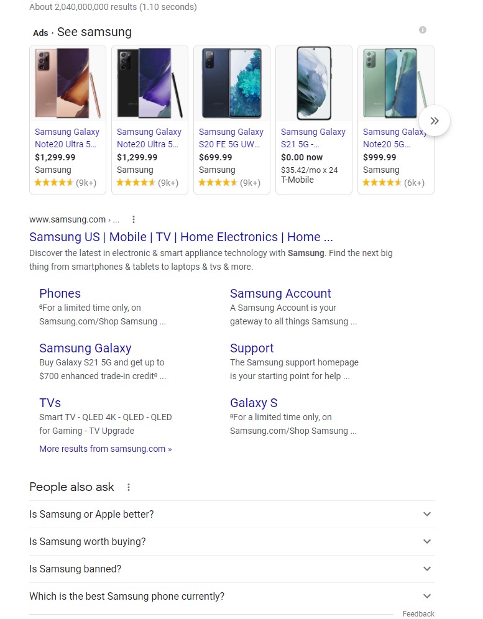Open the Samsung Account sitelink

click(x=280, y=293)
